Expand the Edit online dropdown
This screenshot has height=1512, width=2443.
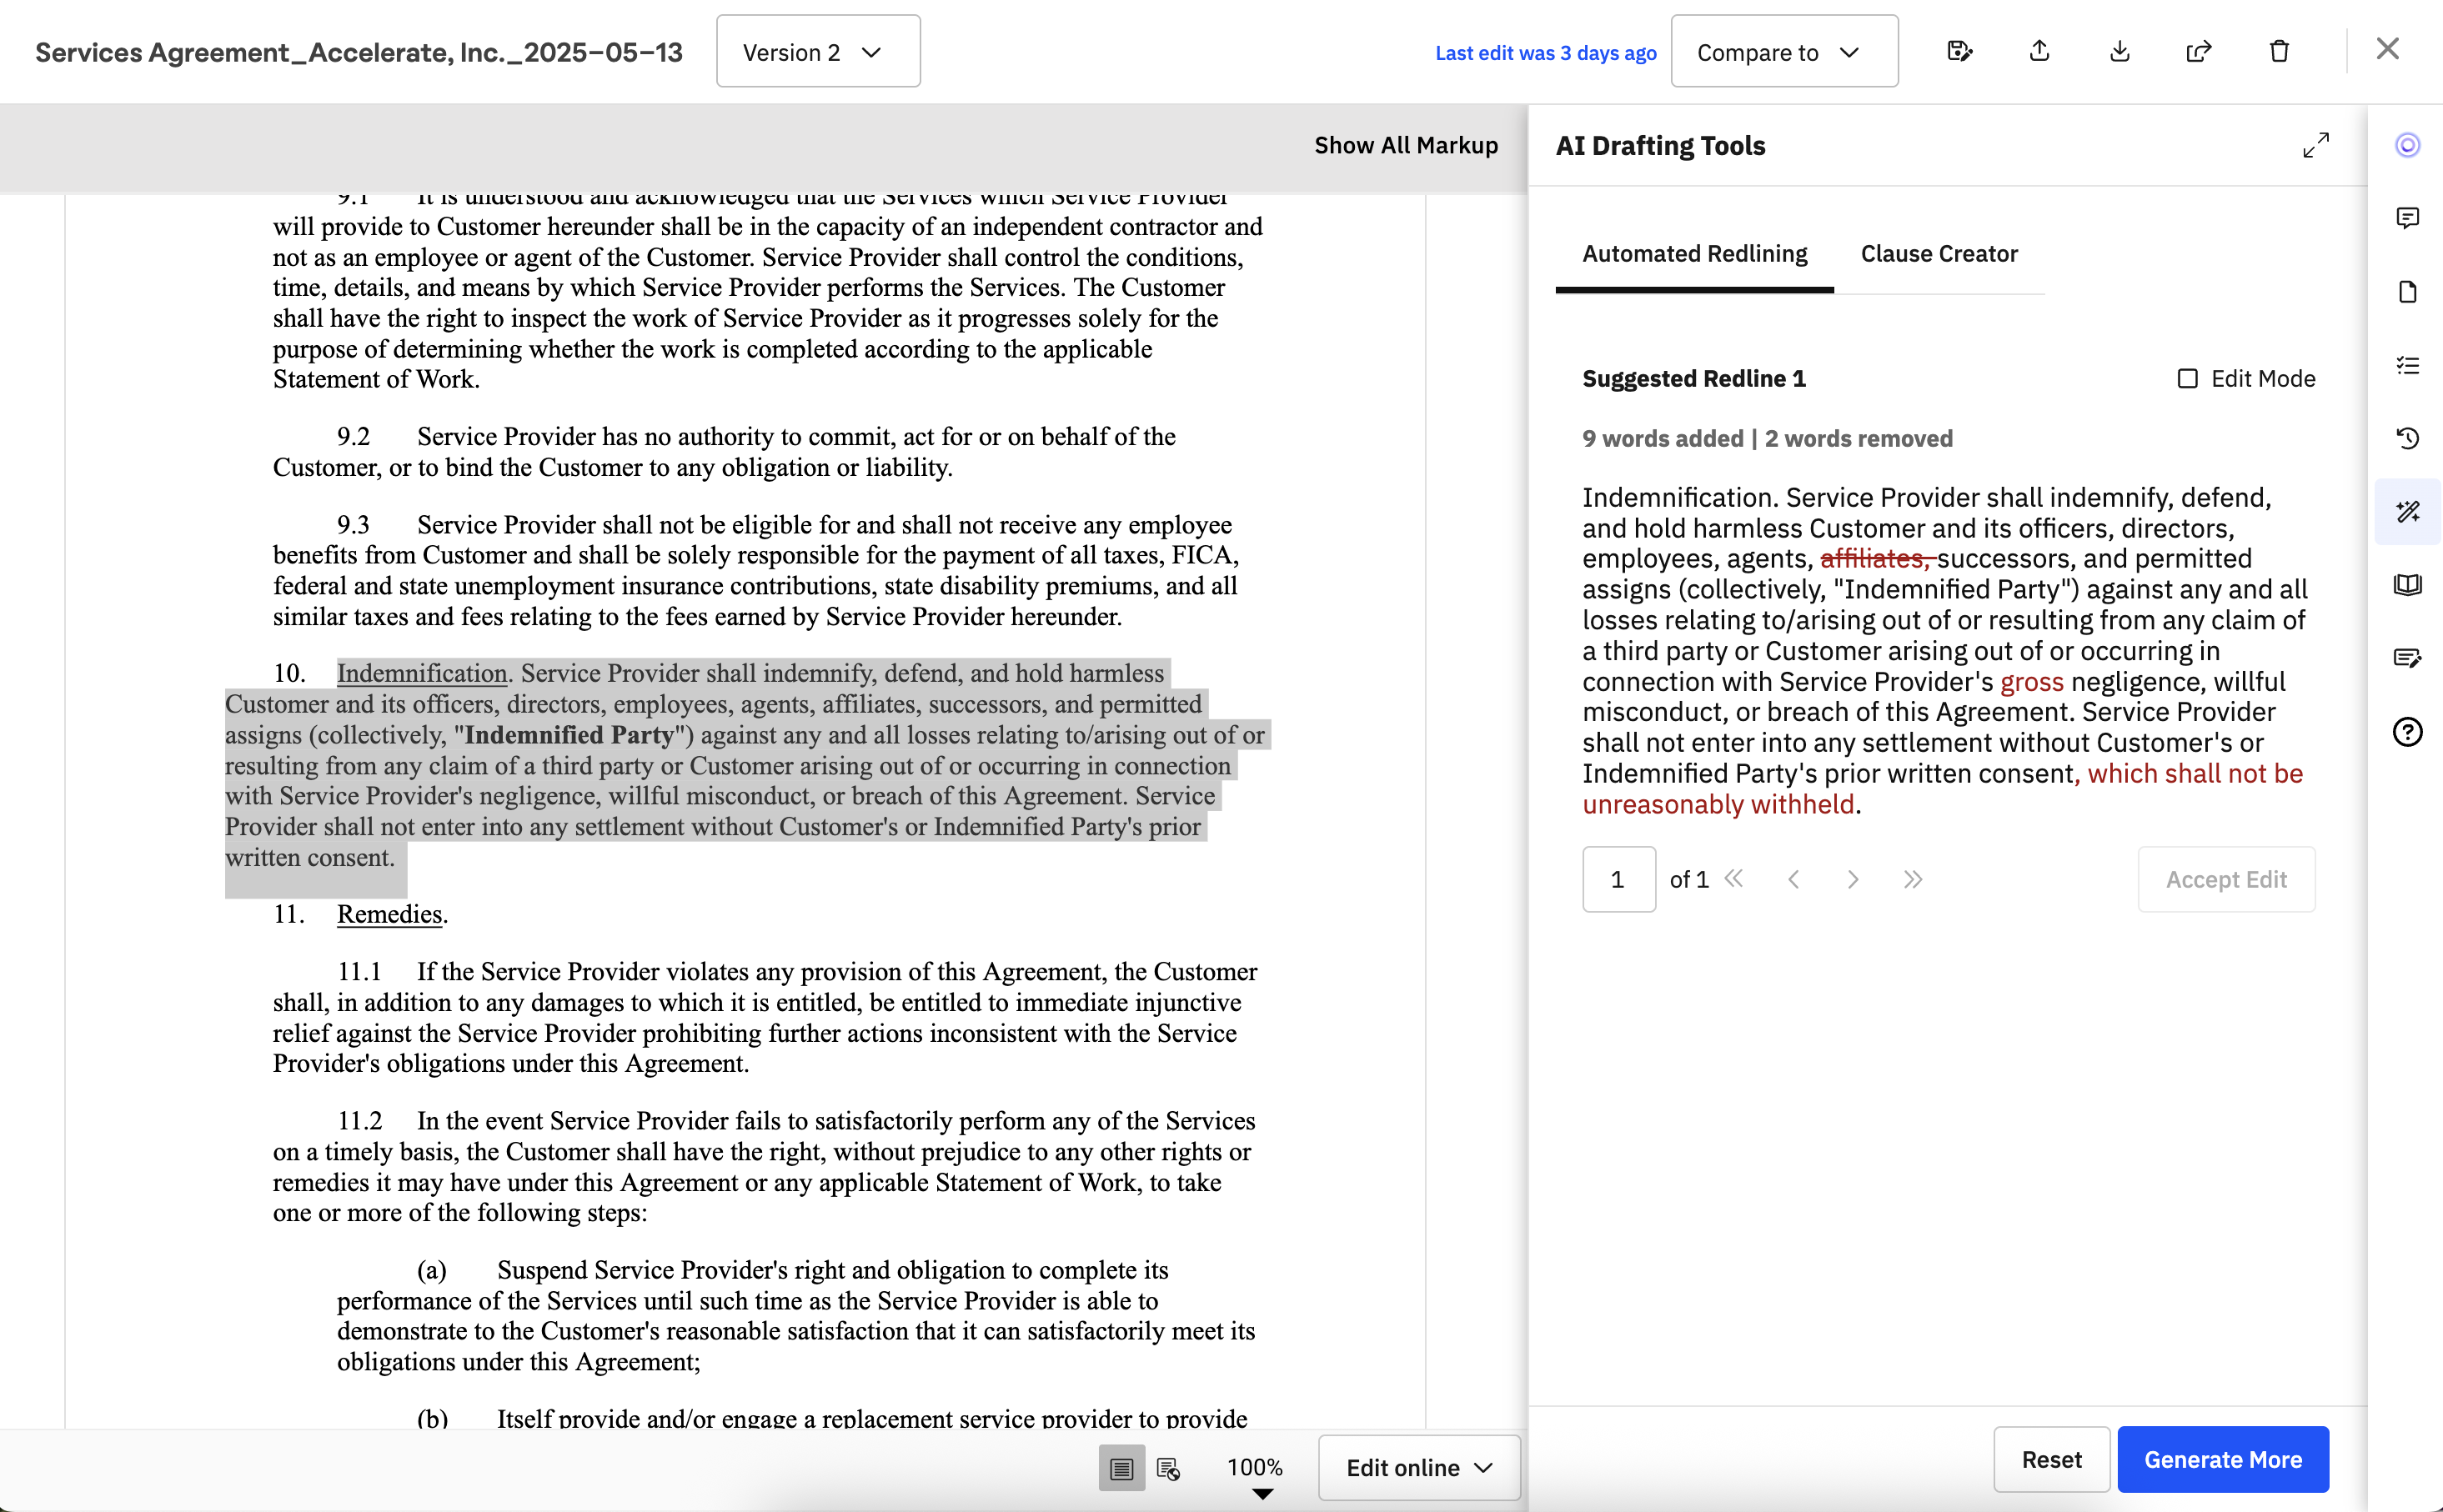tap(1418, 1468)
